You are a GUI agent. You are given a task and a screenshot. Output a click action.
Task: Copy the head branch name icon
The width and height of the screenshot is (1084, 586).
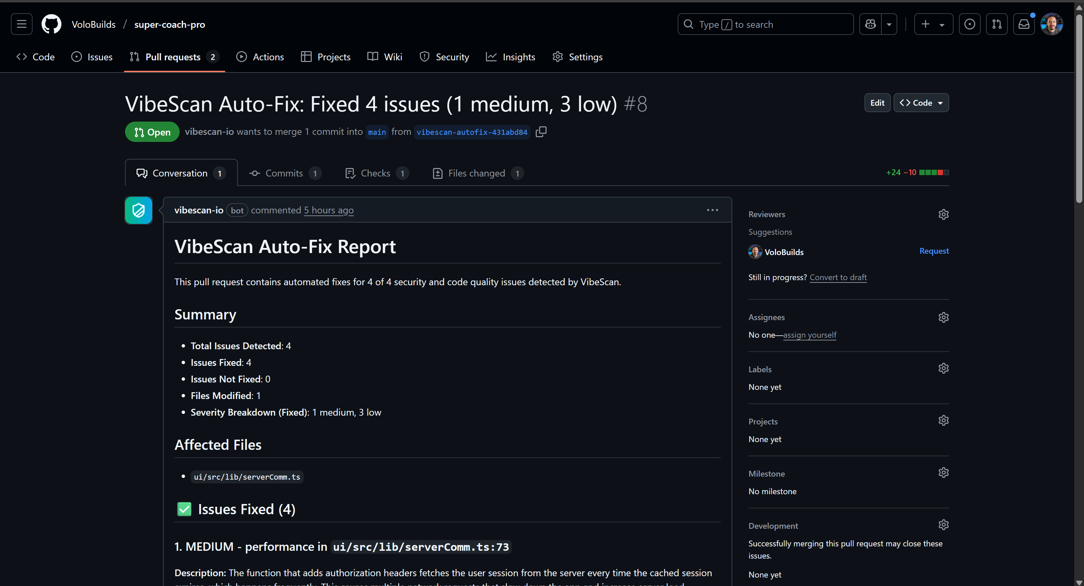pyautogui.click(x=541, y=132)
